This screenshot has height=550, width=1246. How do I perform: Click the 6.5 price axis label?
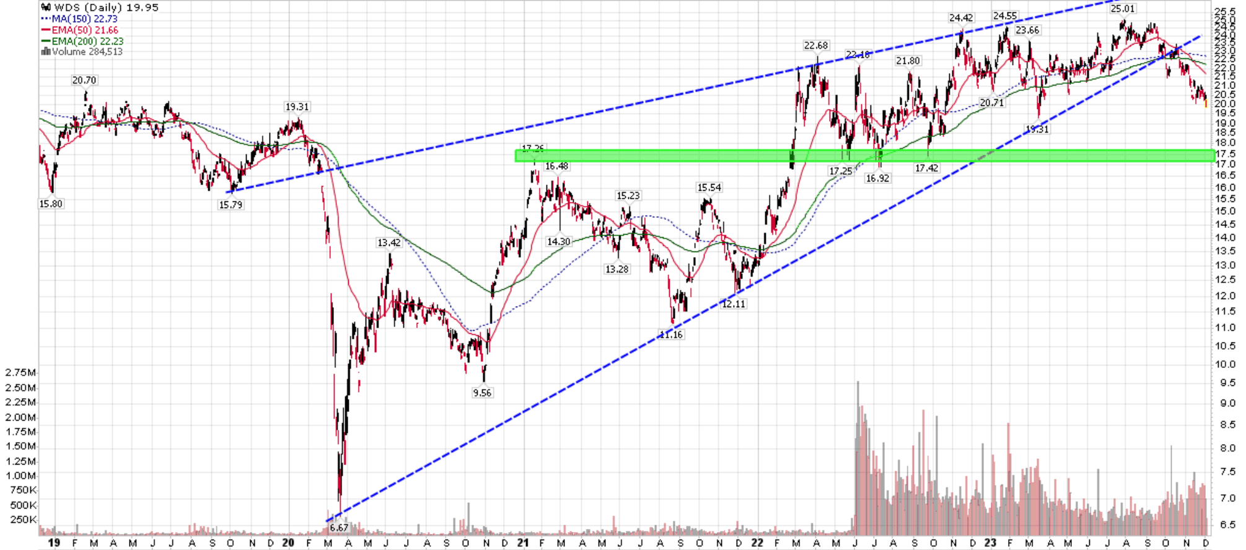(1228, 525)
